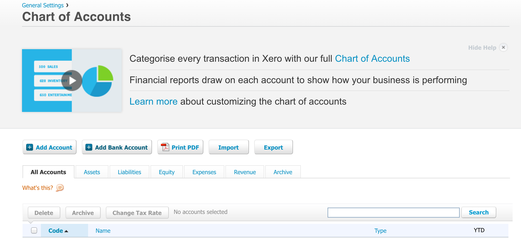Open the Liabilities tab
521x239 pixels.
click(x=129, y=172)
